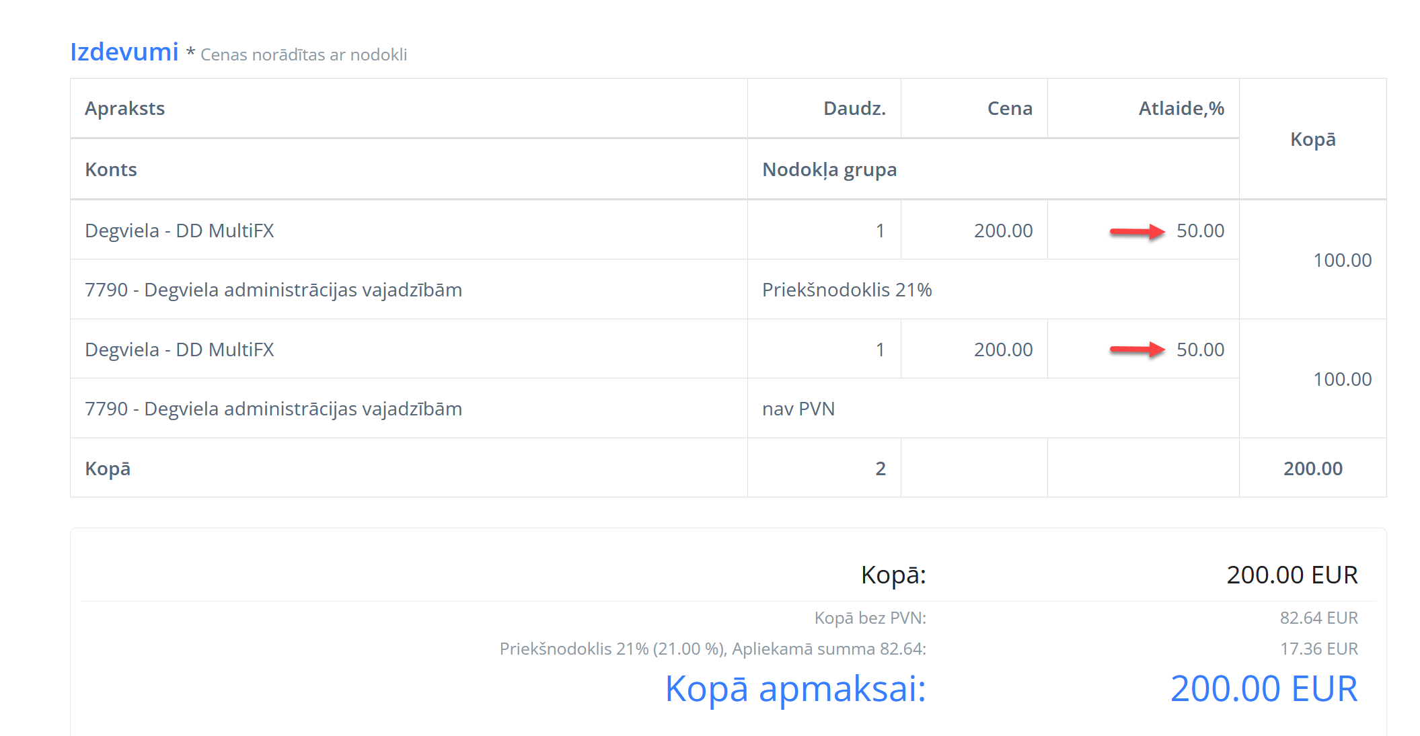Click the red arrow in the Priekšnodoklis 21% item row
The width and height of the screenshot is (1420, 736).
[x=1137, y=232]
